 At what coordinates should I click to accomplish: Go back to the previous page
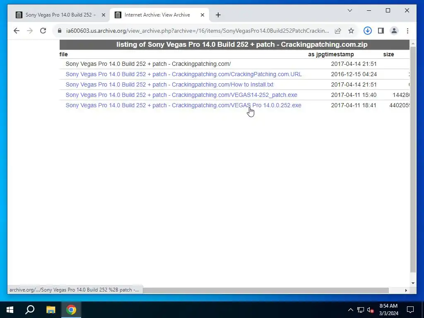tap(17, 31)
